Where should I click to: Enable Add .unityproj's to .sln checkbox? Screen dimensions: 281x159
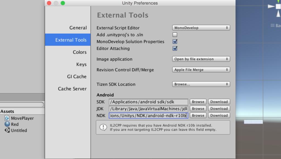click(x=175, y=35)
